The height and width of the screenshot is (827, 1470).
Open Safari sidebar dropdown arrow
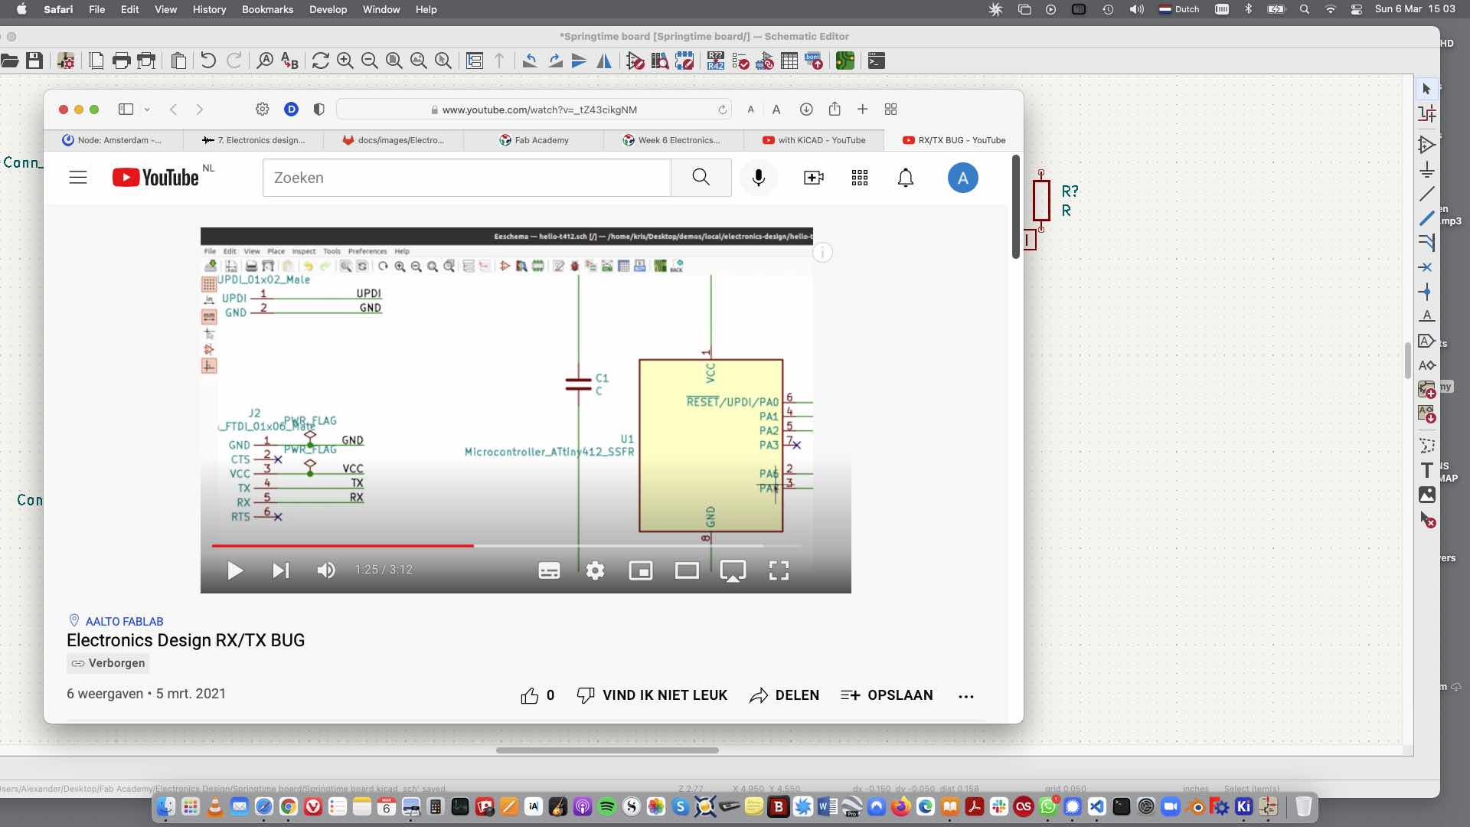(147, 110)
